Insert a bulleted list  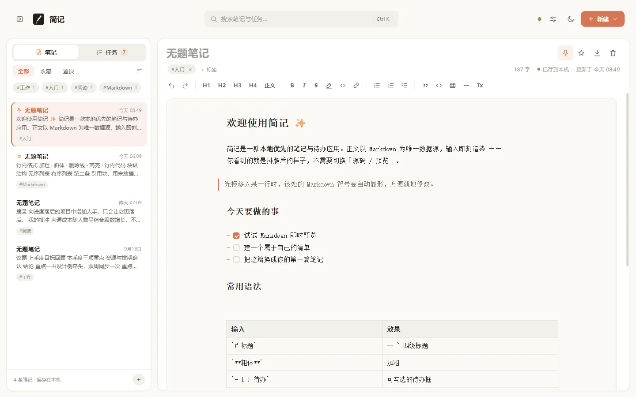[377, 86]
